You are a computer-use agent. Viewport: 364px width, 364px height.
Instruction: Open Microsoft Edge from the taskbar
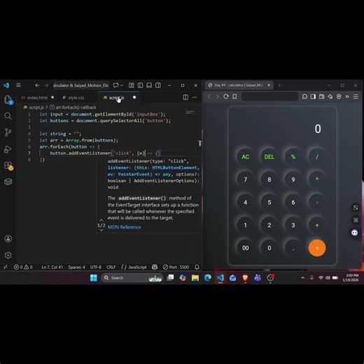[x=208, y=278]
